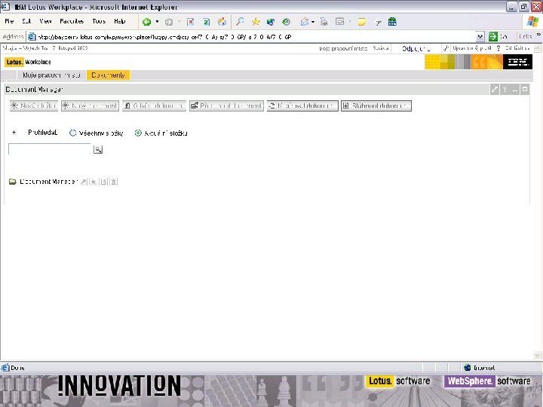Open the Document Manager folder link

pyautogui.click(x=48, y=182)
